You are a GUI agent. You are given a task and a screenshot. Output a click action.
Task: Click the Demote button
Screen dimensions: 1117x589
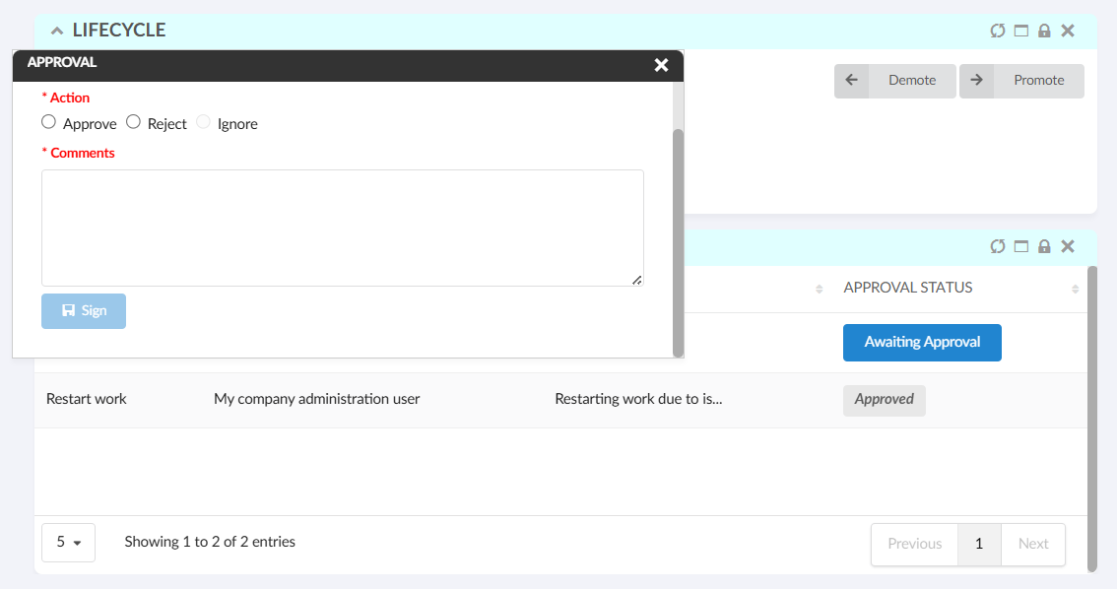click(895, 81)
